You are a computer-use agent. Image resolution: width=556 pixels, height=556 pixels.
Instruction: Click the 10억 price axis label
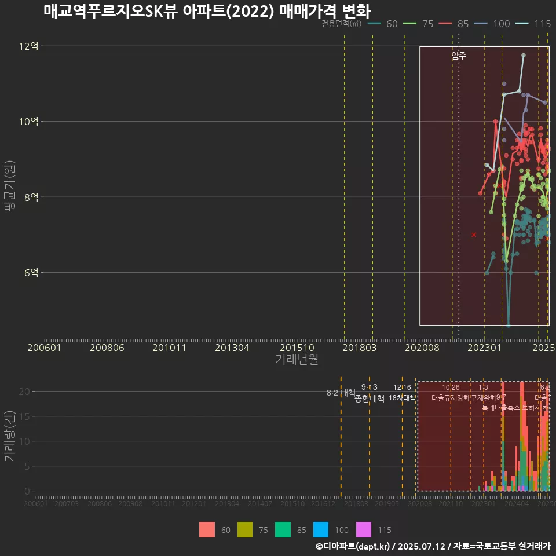tap(29, 122)
